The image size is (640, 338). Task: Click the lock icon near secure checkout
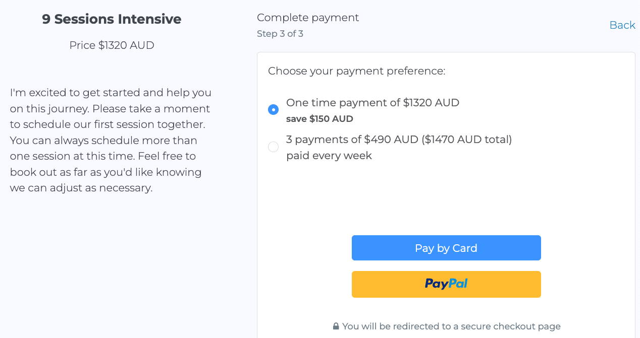[x=336, y=326]
